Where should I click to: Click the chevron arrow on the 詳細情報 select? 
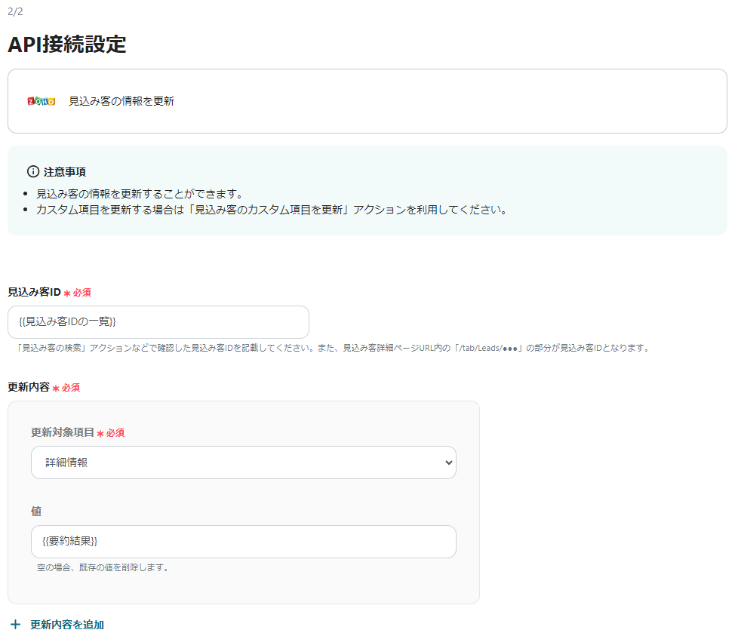(x=448, y=462)
